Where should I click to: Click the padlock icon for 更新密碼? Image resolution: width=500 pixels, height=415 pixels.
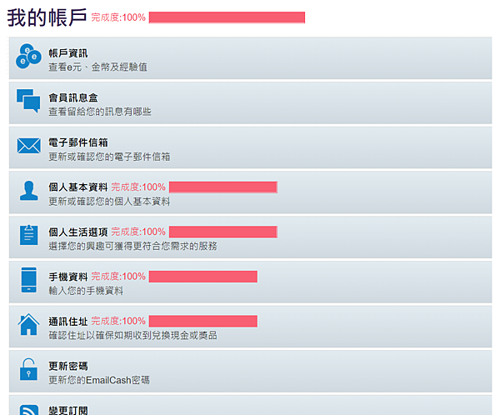point(28,369)
